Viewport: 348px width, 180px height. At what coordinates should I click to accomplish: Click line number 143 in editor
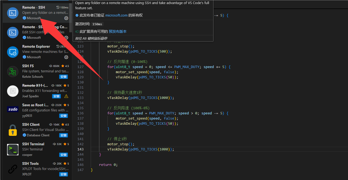[80, 149]
